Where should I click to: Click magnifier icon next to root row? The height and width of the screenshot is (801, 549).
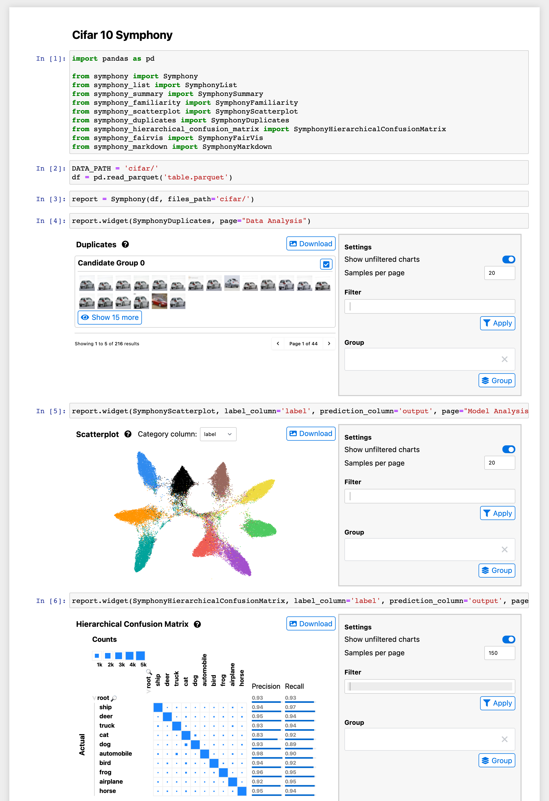pos(114,698)
